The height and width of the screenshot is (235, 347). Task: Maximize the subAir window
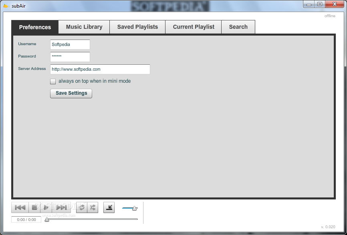[x=320, y=4]
